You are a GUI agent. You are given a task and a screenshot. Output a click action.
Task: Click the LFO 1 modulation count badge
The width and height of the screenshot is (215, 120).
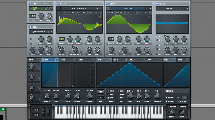[110, 59]
